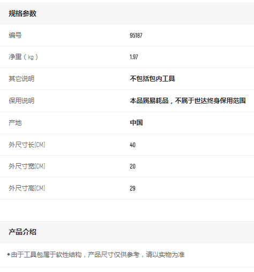Select the 净重 (kg) label

pyautogui.click(x=23, y=57)
